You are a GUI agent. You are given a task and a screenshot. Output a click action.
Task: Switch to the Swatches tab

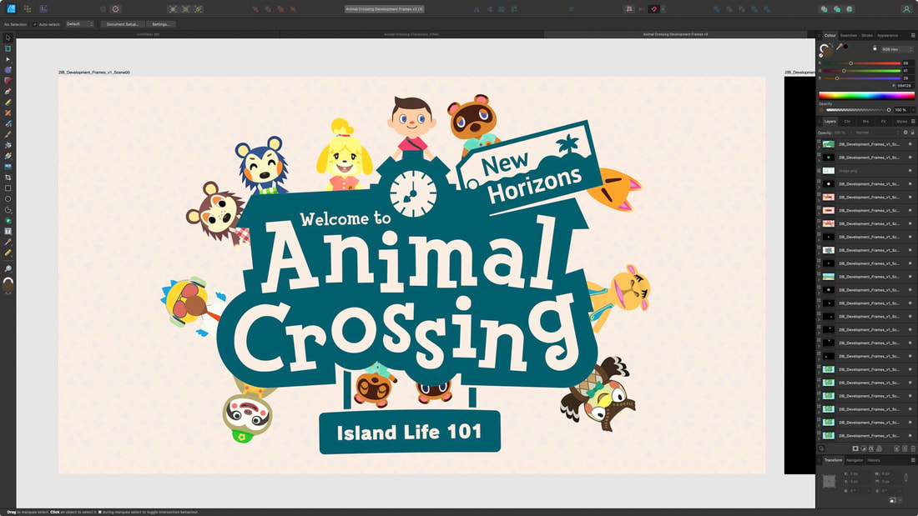pos(849,36)
